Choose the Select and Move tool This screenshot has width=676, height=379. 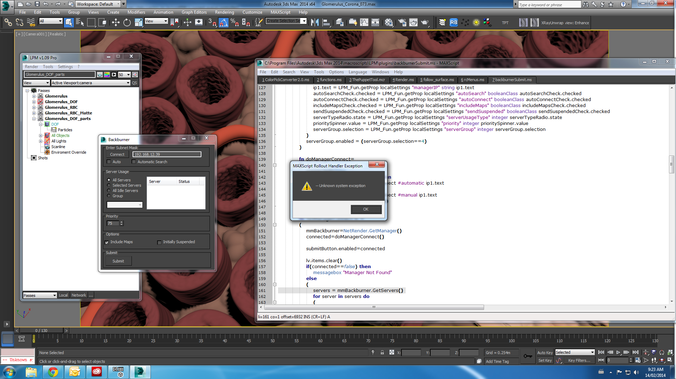(116, 22)
